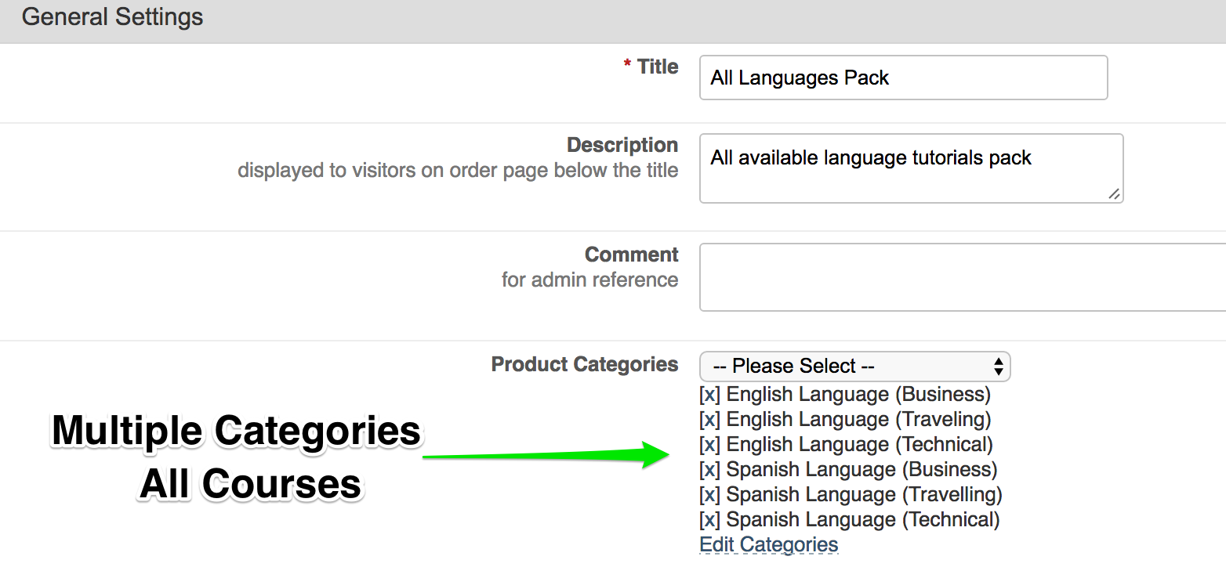Remove English Language (Traveling) via its [x]

(x=709, y=420)
